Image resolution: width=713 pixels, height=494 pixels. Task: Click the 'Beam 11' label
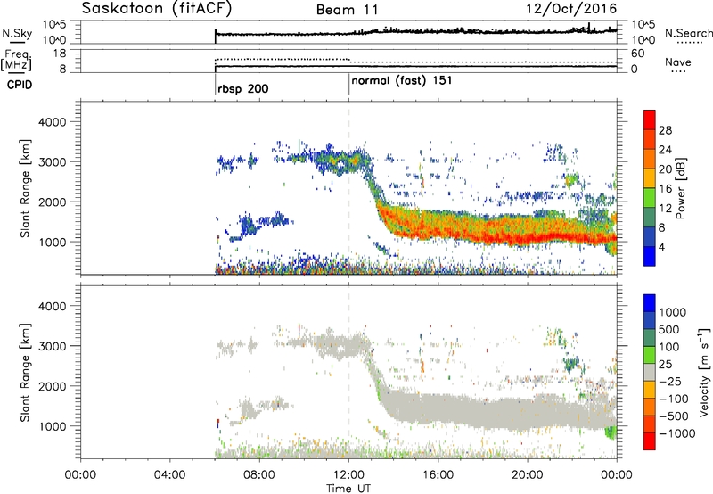pos(348,10)
